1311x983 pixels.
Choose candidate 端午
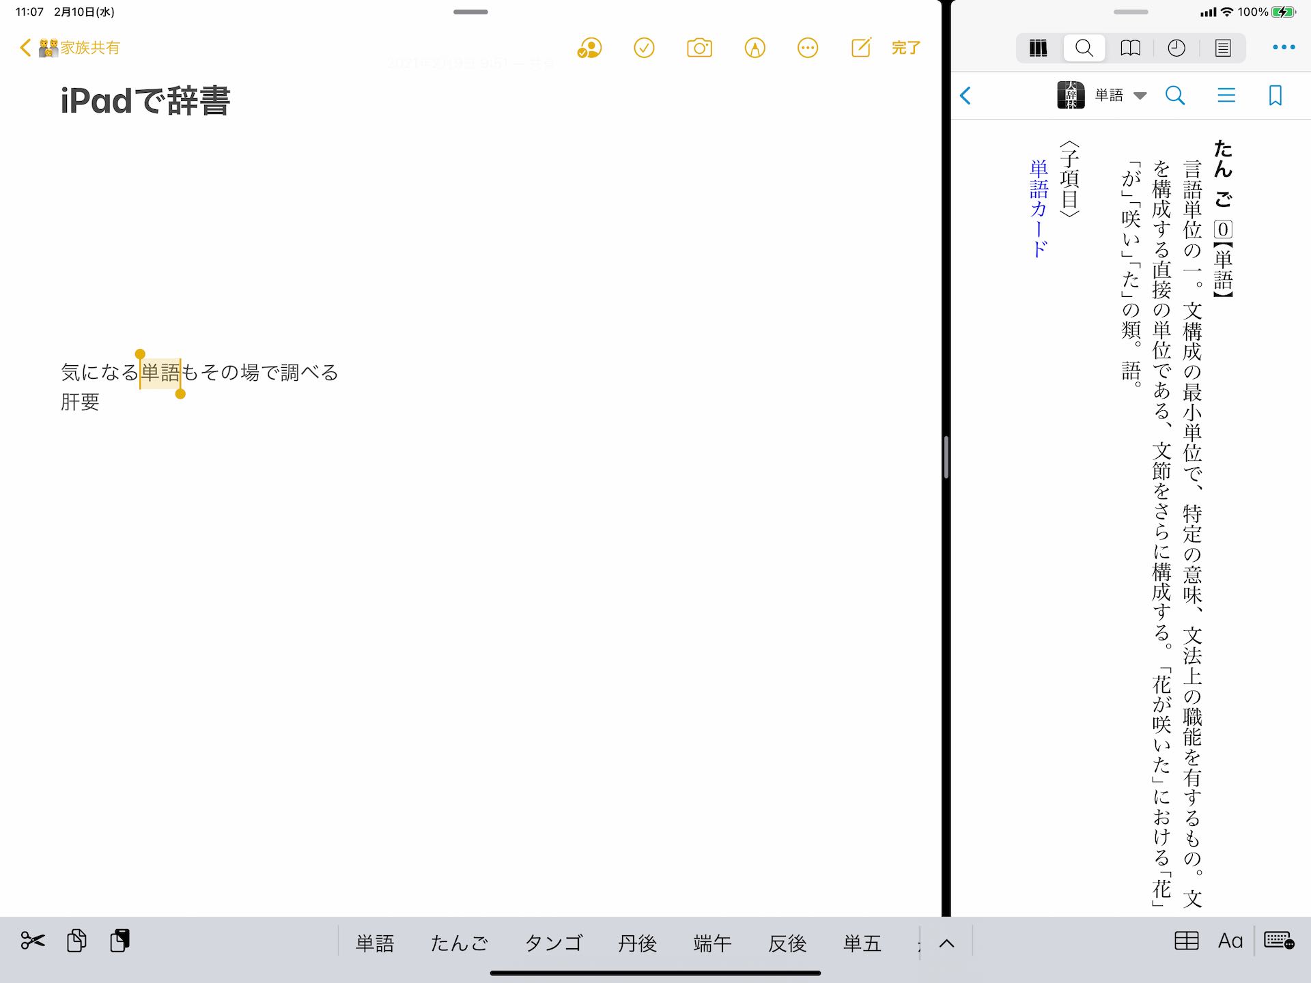point(712,943)
